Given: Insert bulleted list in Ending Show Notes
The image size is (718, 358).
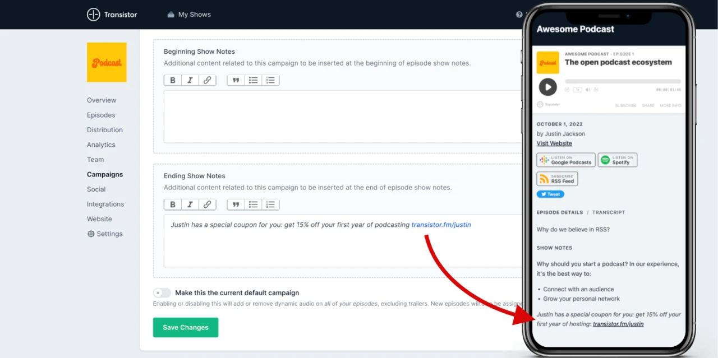Looking at the screenshot, I should pos(254,204).
